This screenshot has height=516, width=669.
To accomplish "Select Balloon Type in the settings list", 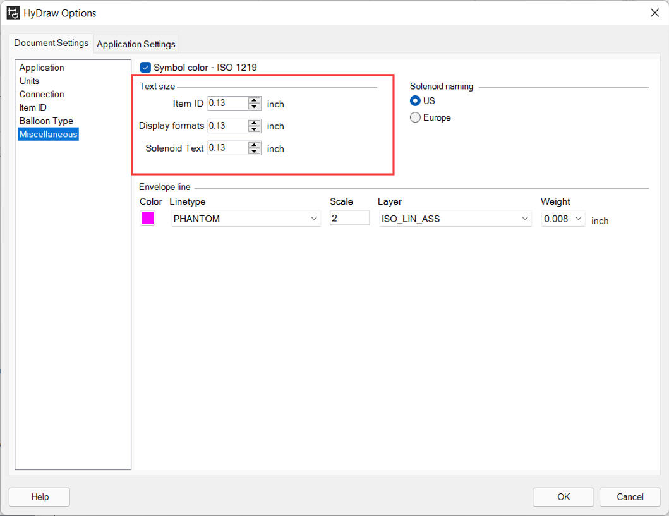I will pyautogui.click(x=46, y=121).
